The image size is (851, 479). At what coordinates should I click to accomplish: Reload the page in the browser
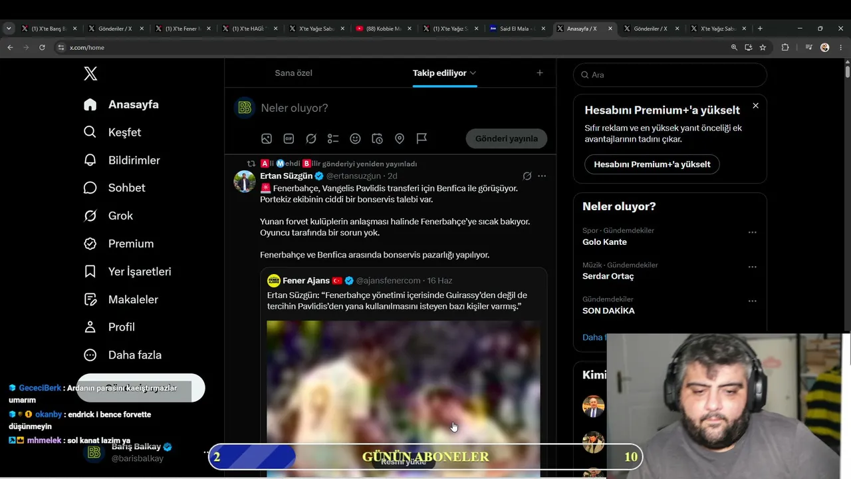click(x=42, y=47)
